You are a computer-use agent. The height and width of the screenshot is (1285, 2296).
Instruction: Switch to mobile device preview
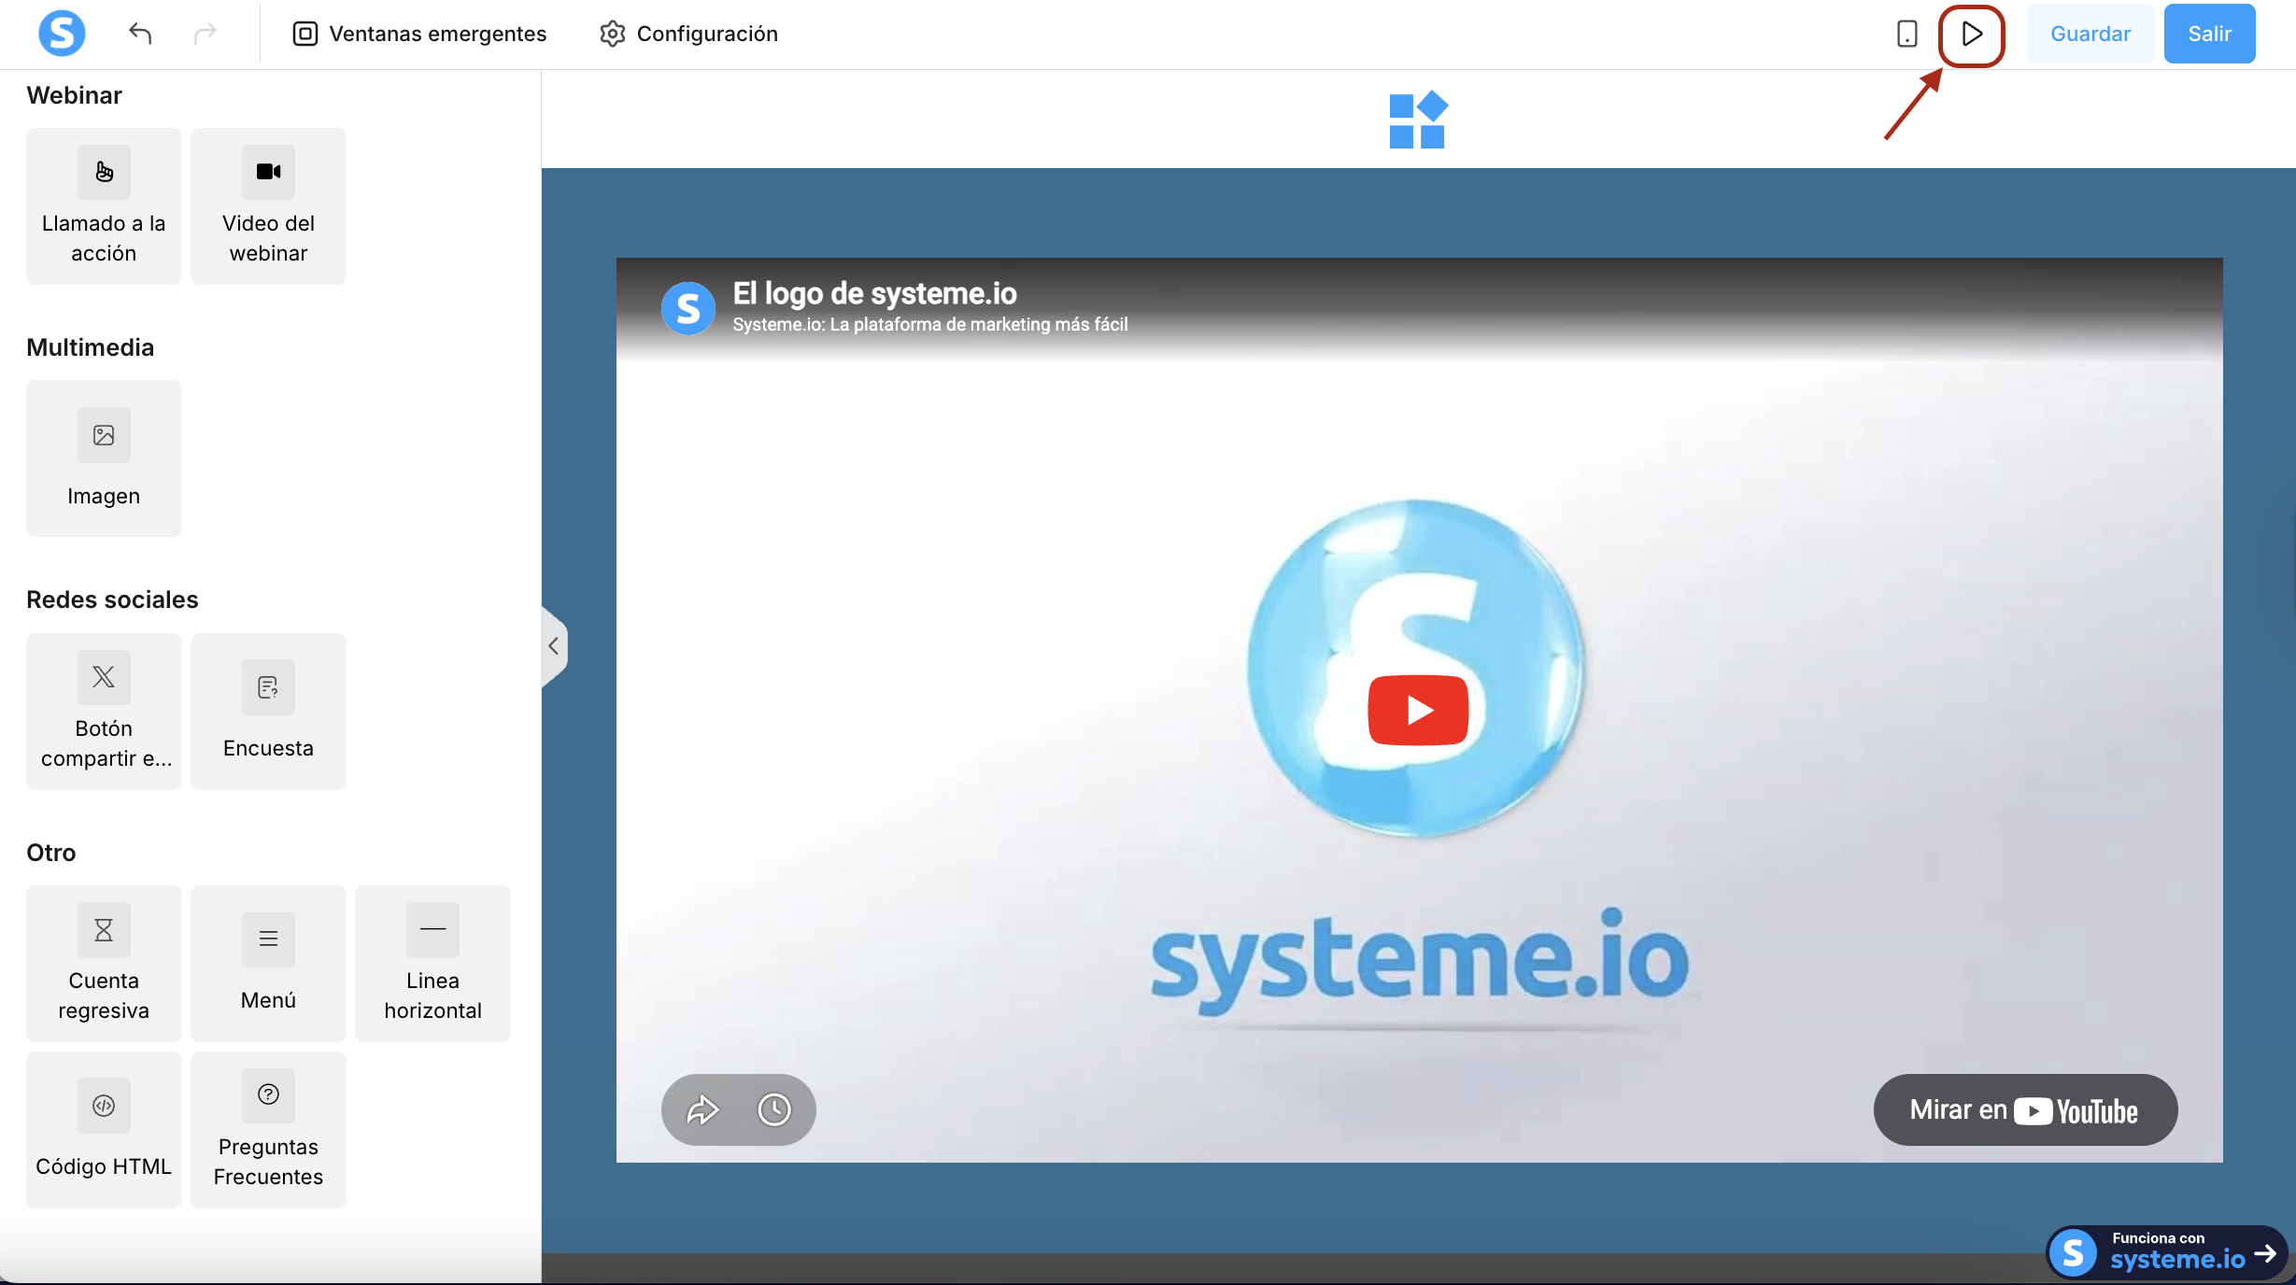[1906, 34]
